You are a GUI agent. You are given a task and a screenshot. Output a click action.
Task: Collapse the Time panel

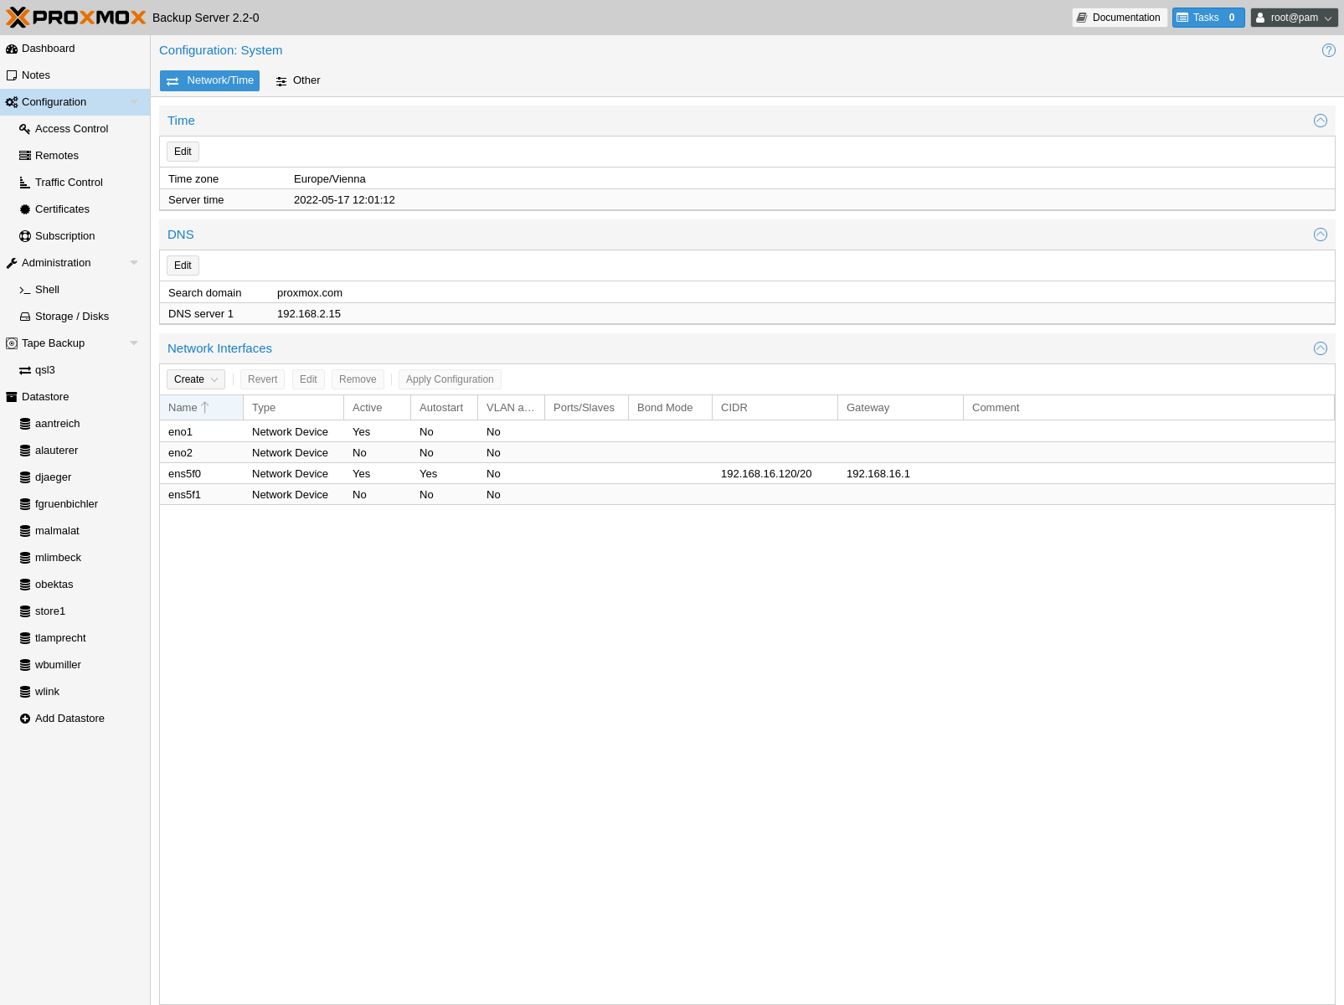[1320, 121]
